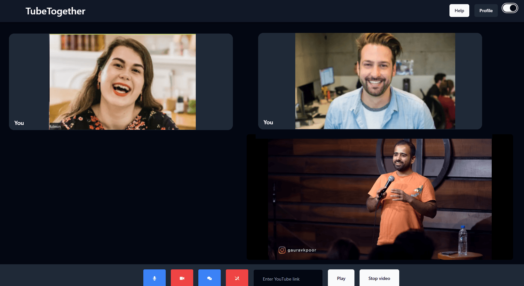Select the smiling man's video tile
This screenshot has width=524, height=286.
(375, 81)
